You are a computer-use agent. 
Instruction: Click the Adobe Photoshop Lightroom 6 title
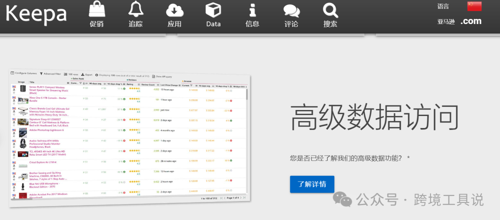47,130
